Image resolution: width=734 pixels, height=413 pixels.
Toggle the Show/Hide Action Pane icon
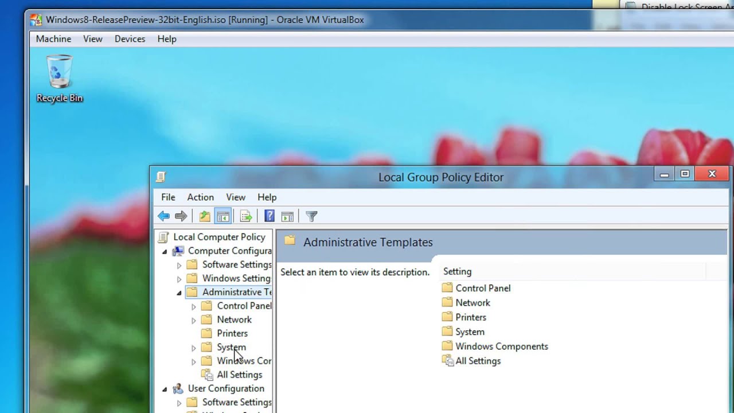tap(287, 216)
